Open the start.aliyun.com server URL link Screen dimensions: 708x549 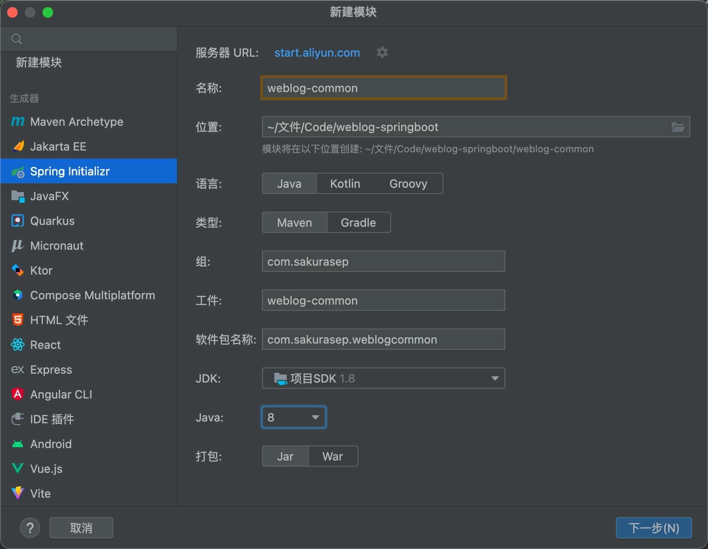coord(317,53)
